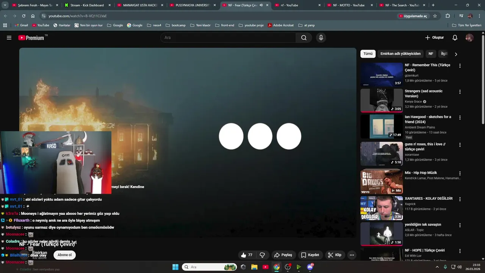
Task: Switch to Şebnem Ferah browser tab
Action: click(32, 5)
